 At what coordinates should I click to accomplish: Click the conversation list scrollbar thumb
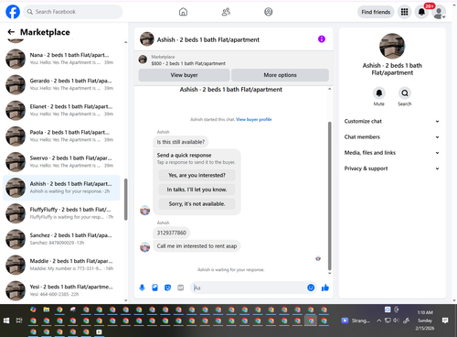[x=125, y=200]
